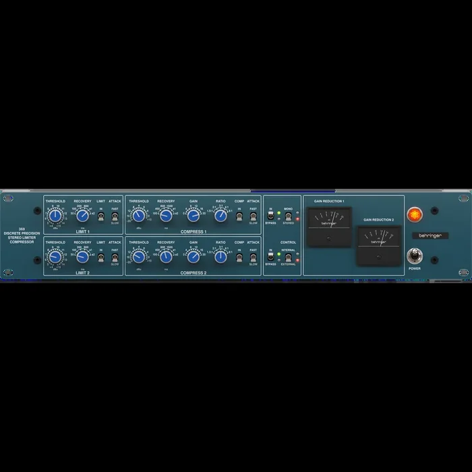
Task: Flip the Limit 1 Attack Fast/Slow switch
Action: (115, 216)
